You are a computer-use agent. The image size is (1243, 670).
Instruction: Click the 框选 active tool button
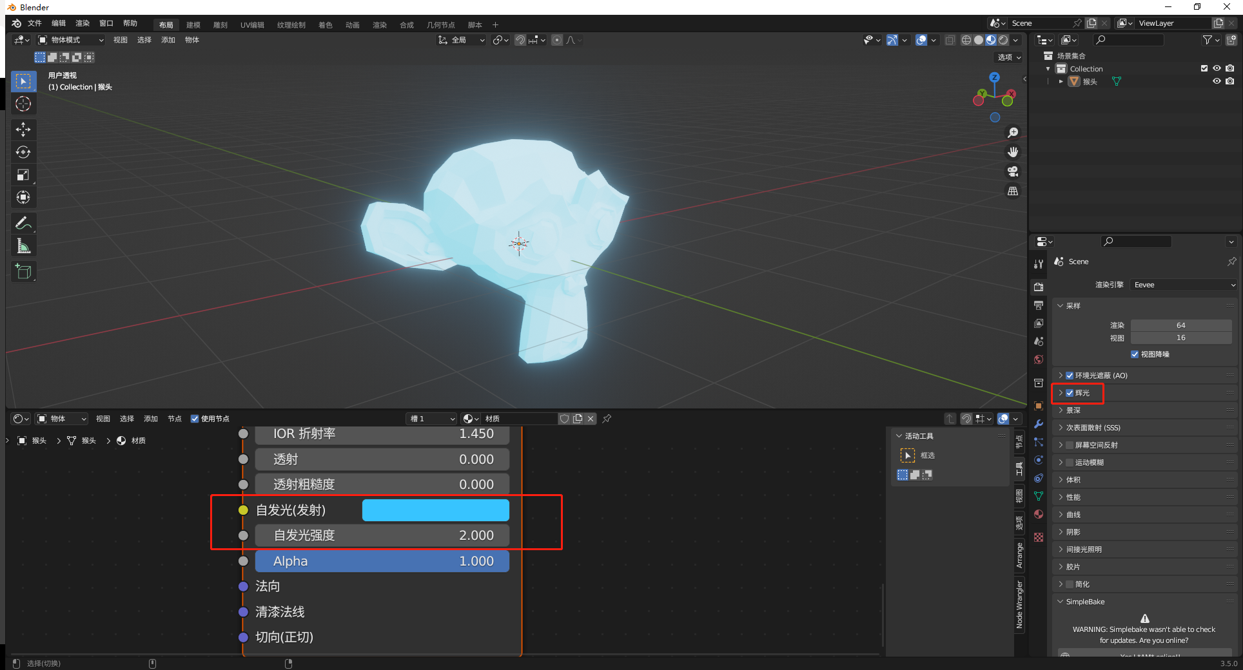[x=908, y=455]
